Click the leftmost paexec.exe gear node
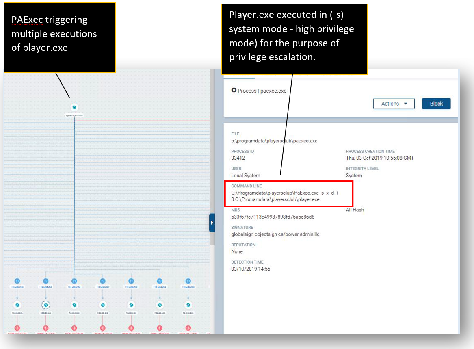 click(x=17, y=305)
